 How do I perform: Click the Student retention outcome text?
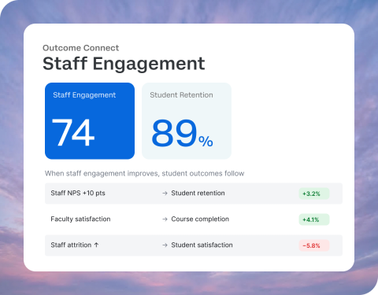[x=198, y=193]
